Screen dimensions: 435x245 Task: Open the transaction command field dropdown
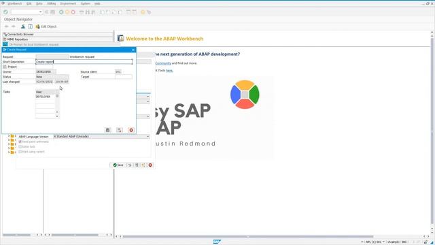(41, 12)
